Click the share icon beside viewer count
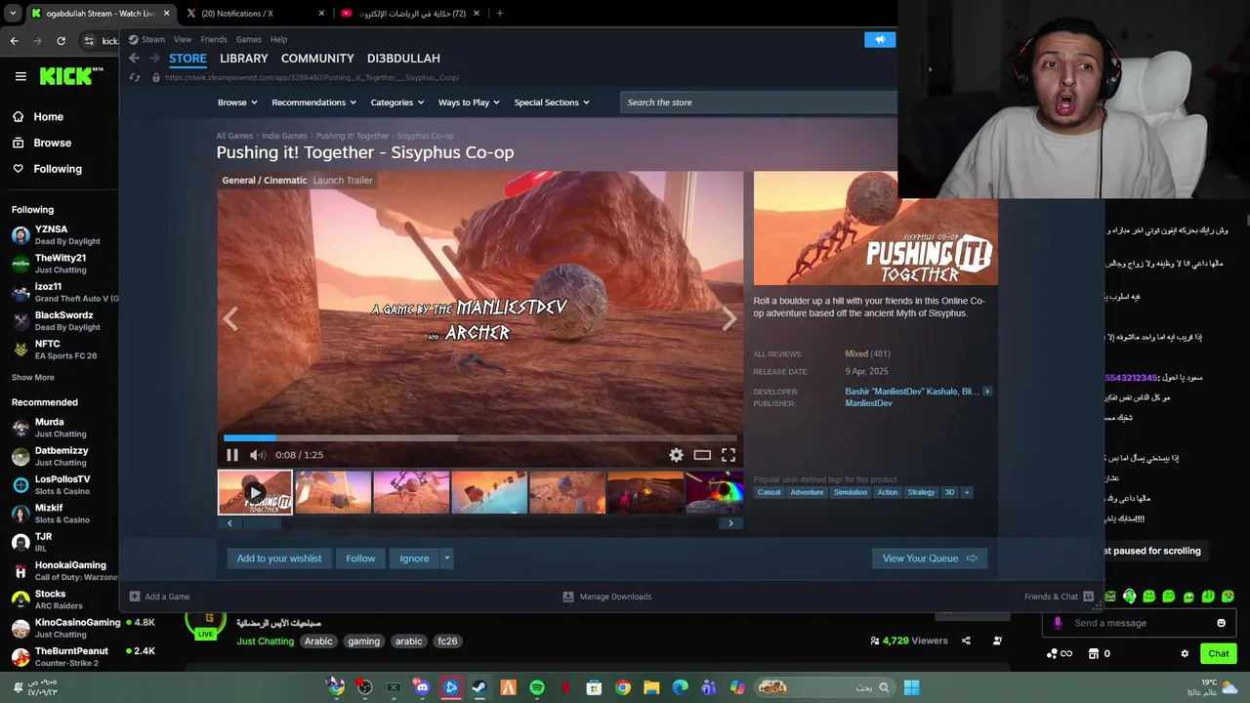The width and height of the screenshot is (1250, 703). click(966, 641)
